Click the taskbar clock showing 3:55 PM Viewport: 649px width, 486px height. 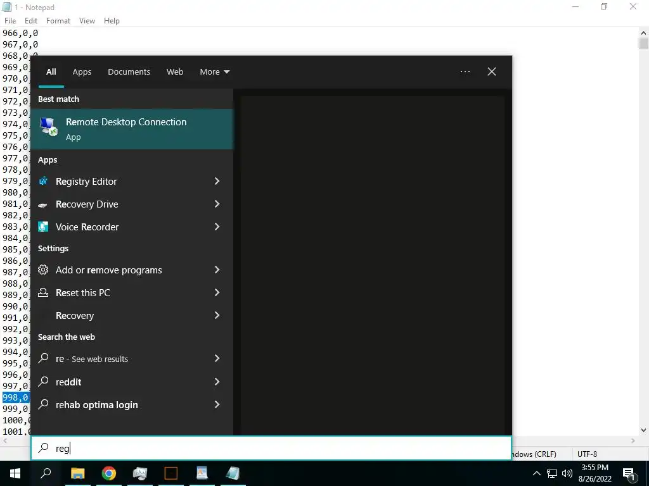(x=594, y=473)
